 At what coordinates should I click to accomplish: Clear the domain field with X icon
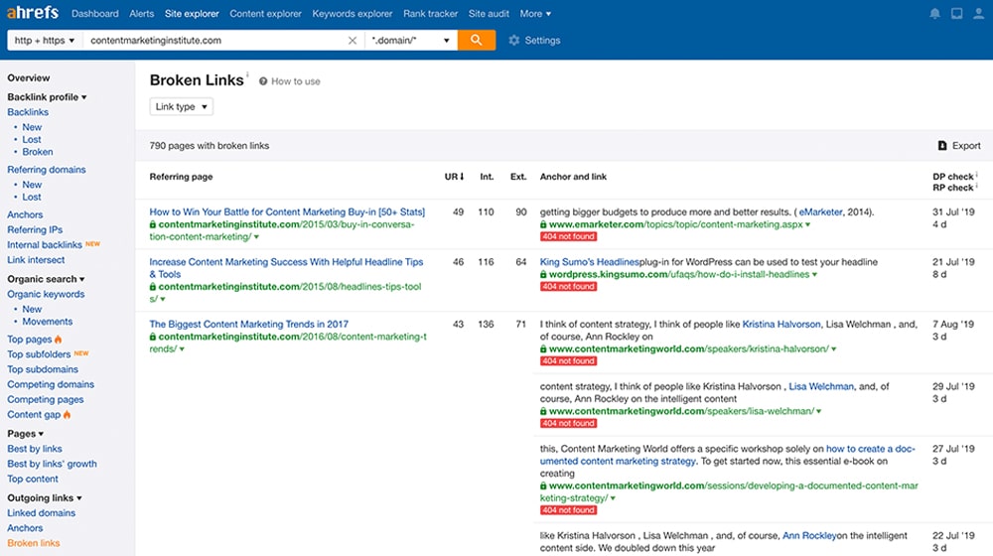pos(353,41)
